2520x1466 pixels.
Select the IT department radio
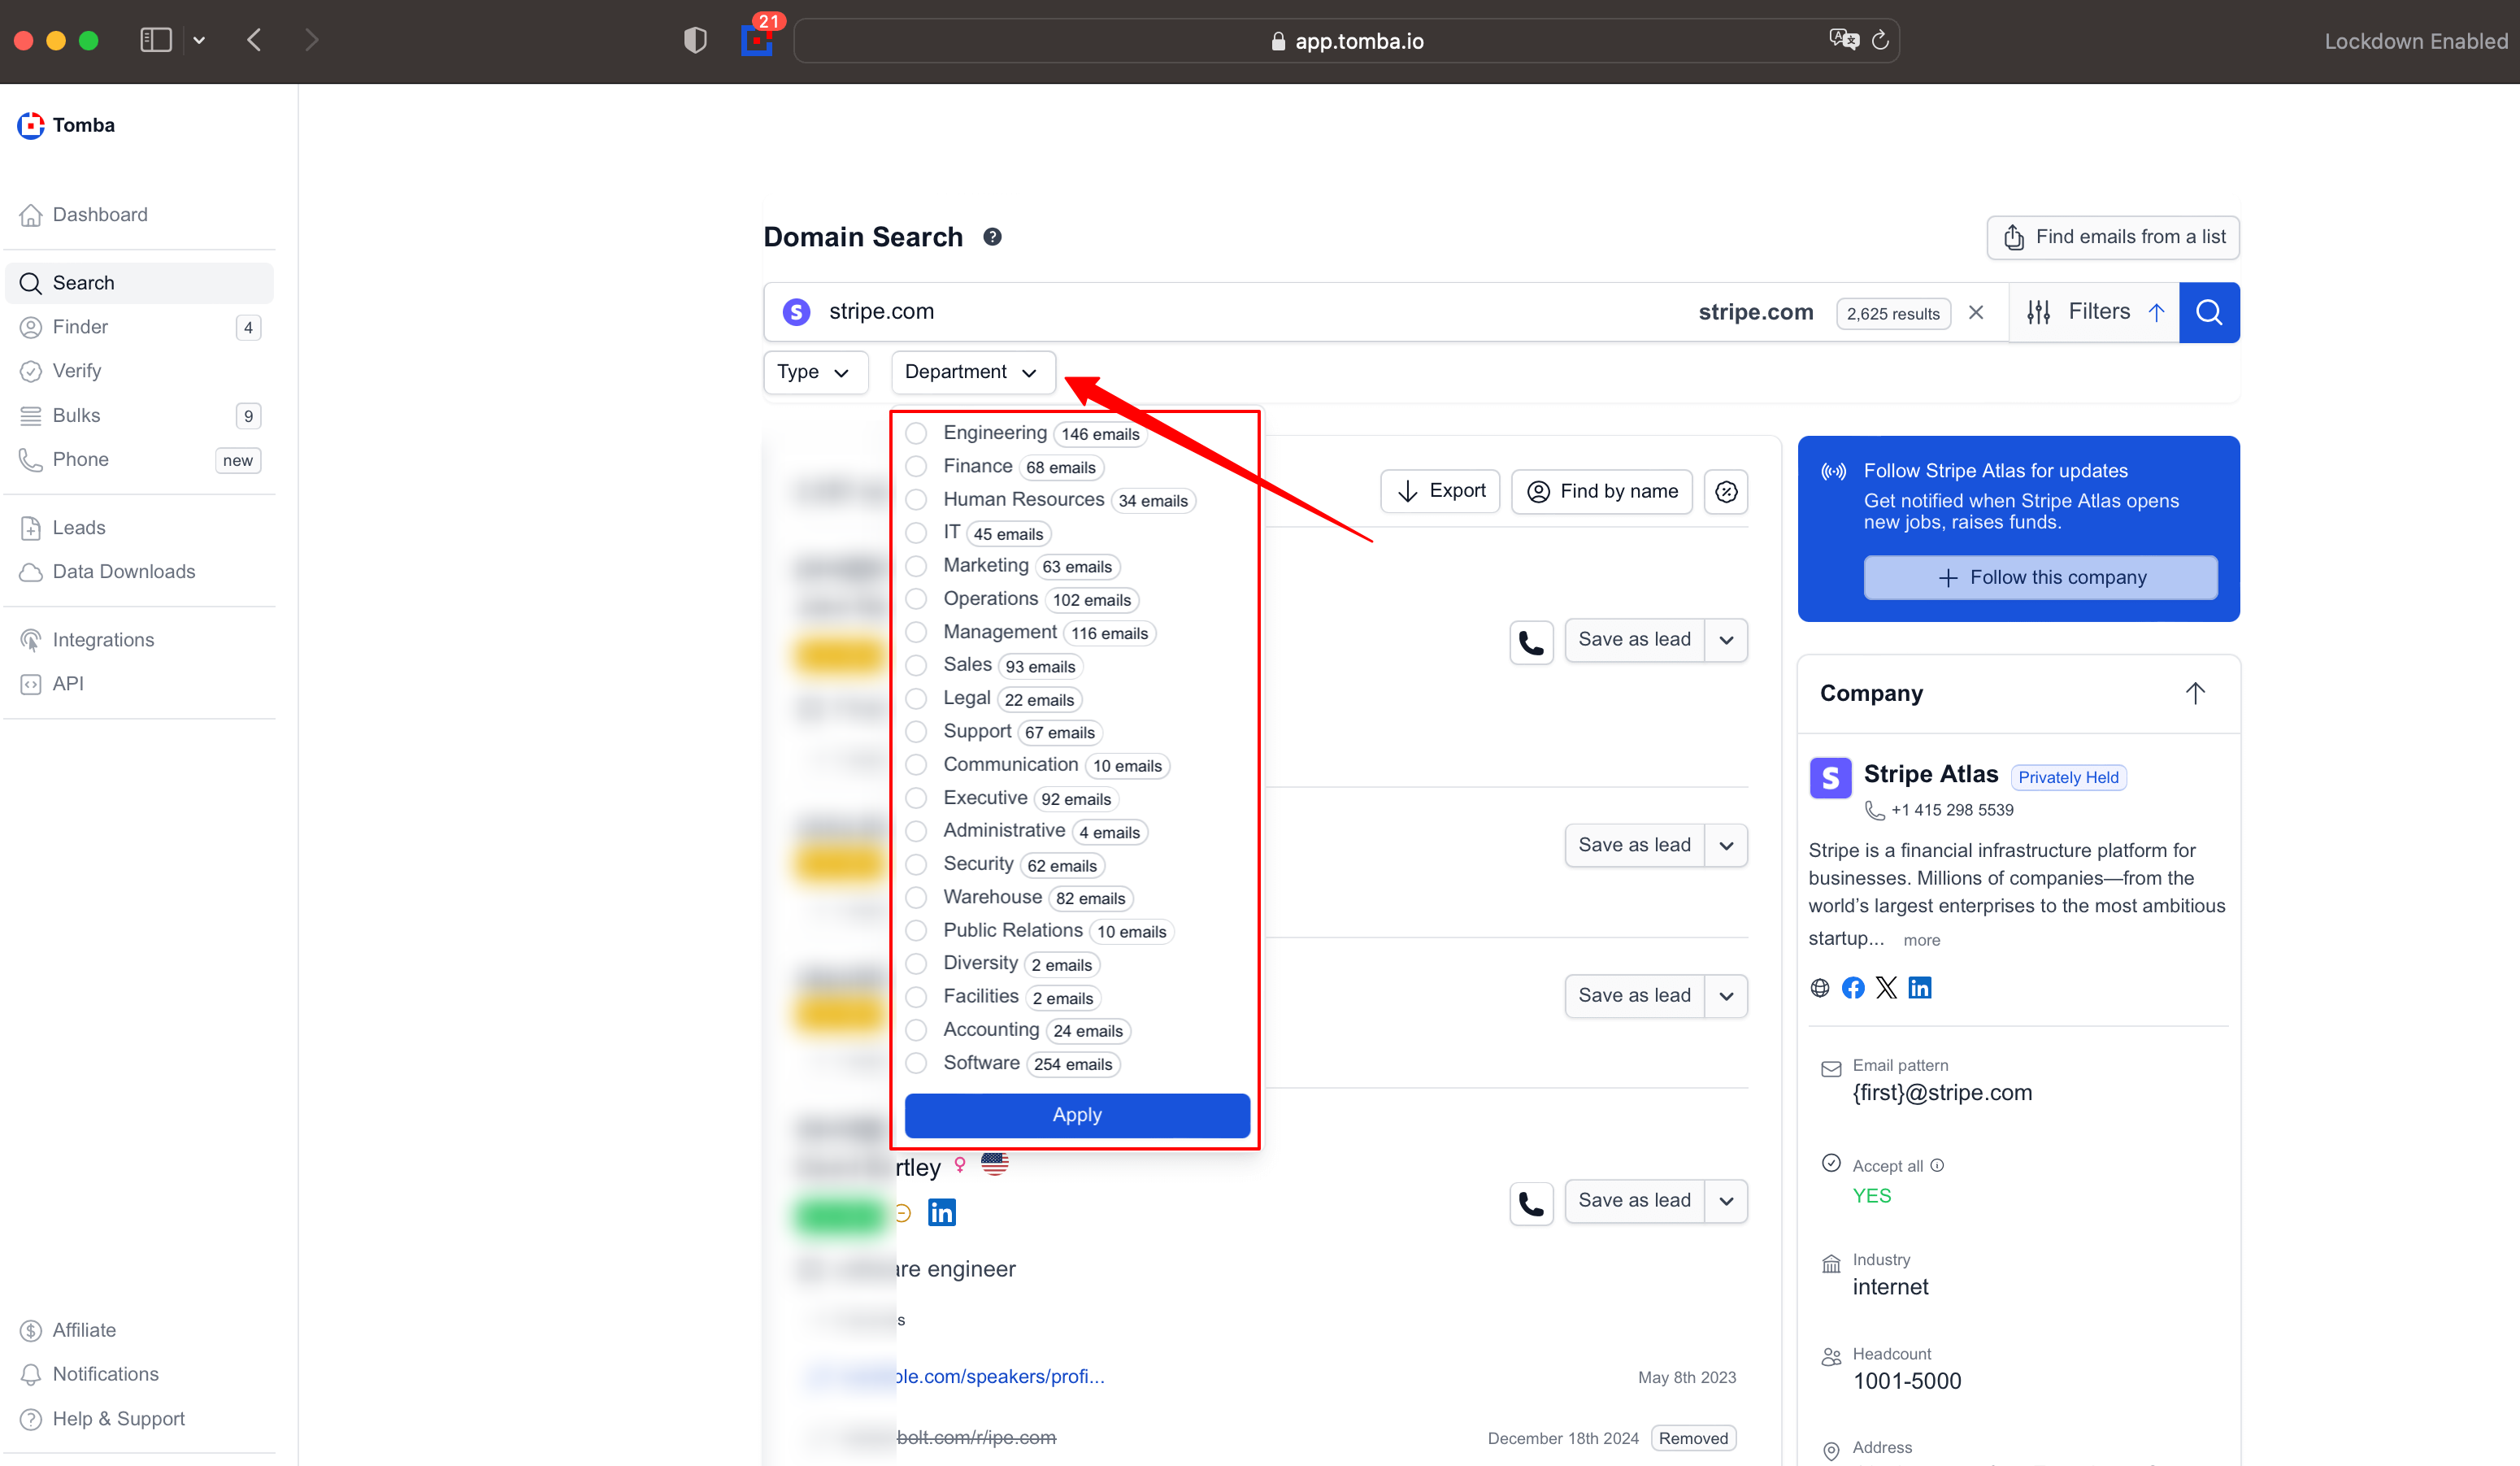[916, 532]
